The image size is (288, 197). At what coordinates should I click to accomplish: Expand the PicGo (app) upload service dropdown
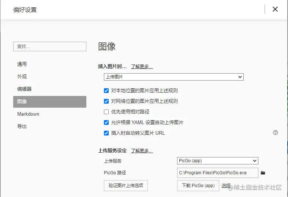pyautogui.click(x=218, y=161)
